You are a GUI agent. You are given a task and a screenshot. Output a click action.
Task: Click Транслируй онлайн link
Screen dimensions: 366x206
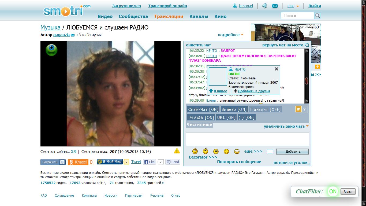pos(167,6)
